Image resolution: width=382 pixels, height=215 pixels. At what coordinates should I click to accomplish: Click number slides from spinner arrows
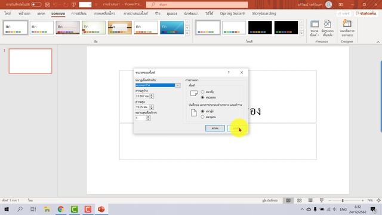point(148,118)
